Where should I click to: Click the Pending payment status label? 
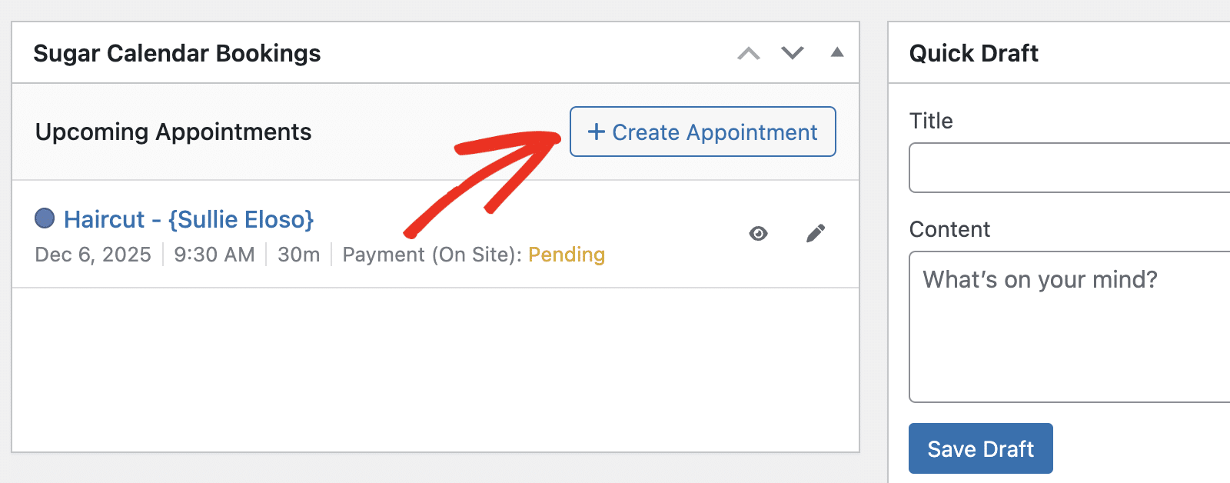[x=566, y=255]
